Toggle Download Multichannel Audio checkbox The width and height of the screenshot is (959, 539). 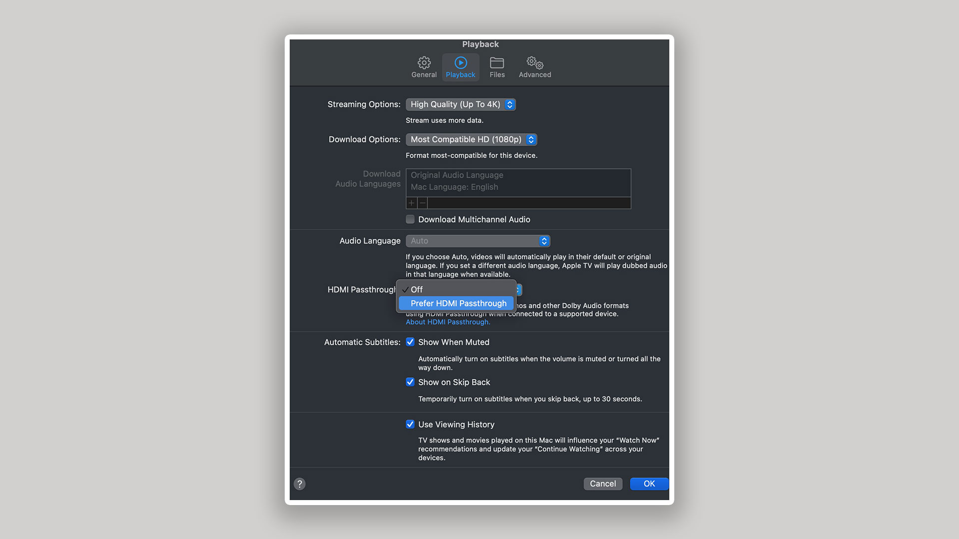pyautogui.click(x=410, y=219)
